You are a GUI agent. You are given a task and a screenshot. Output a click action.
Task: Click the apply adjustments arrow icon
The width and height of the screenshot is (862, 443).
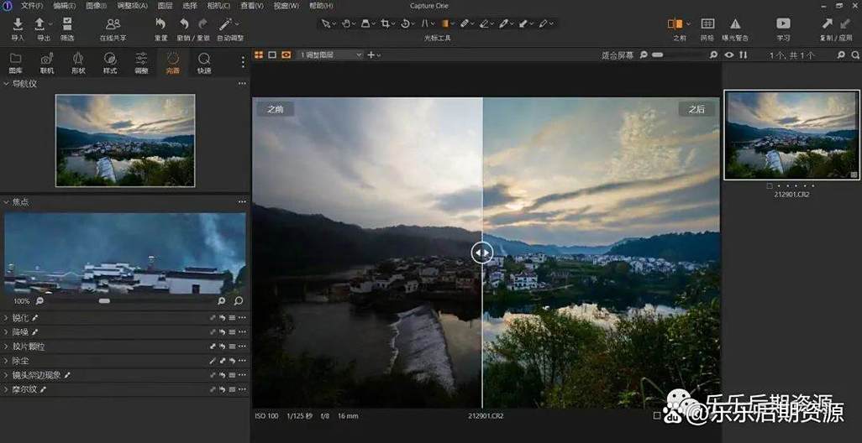(x=845, y=23)
